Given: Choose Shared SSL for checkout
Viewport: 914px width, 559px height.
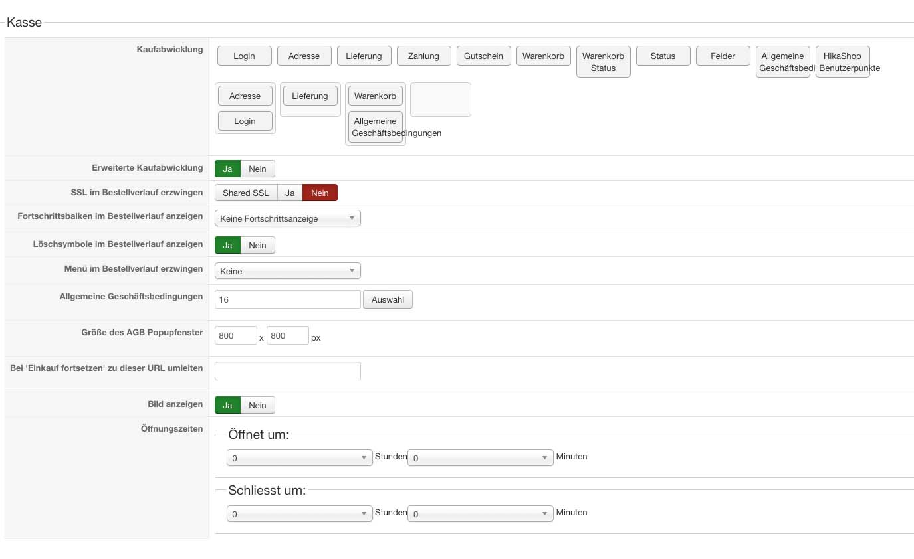Looking at the screenshot, I should pos(246,193).
